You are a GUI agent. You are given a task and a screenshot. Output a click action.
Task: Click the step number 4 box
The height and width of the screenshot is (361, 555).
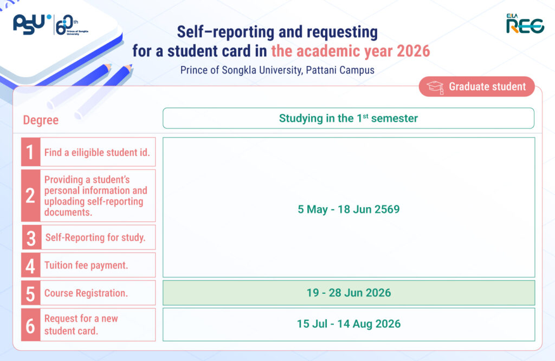tap(30, 266)
